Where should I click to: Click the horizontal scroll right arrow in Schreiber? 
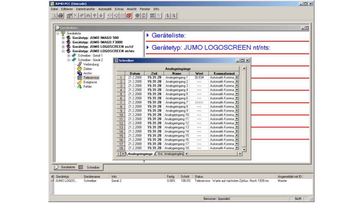click(240, 154)
